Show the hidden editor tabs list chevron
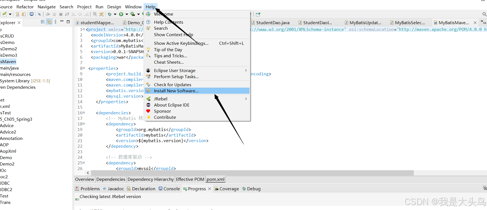The height and width of the screenshot is (210, 487). 483,22
